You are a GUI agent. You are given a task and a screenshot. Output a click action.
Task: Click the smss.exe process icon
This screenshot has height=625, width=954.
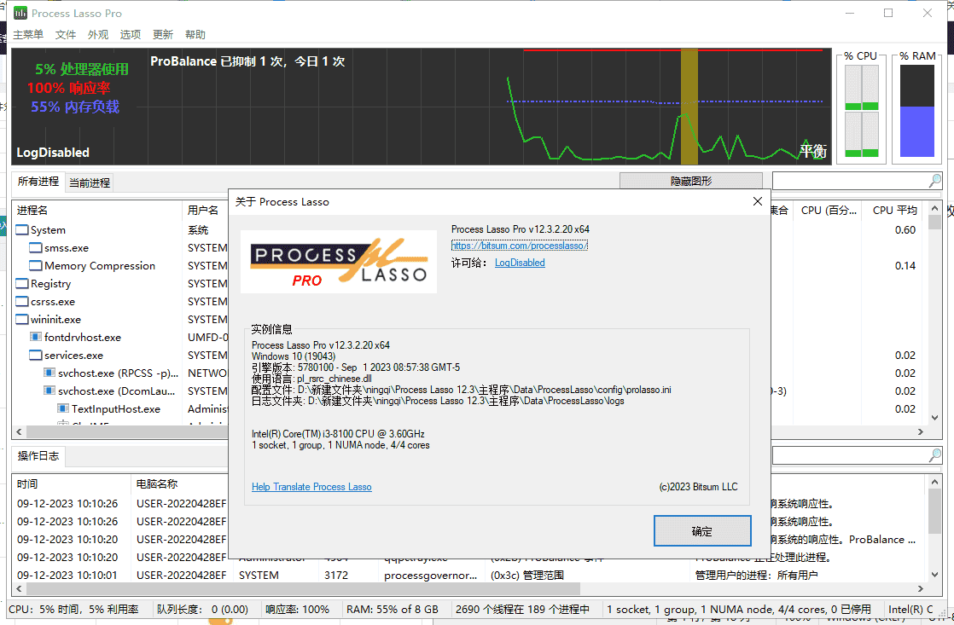pos(36,248)
